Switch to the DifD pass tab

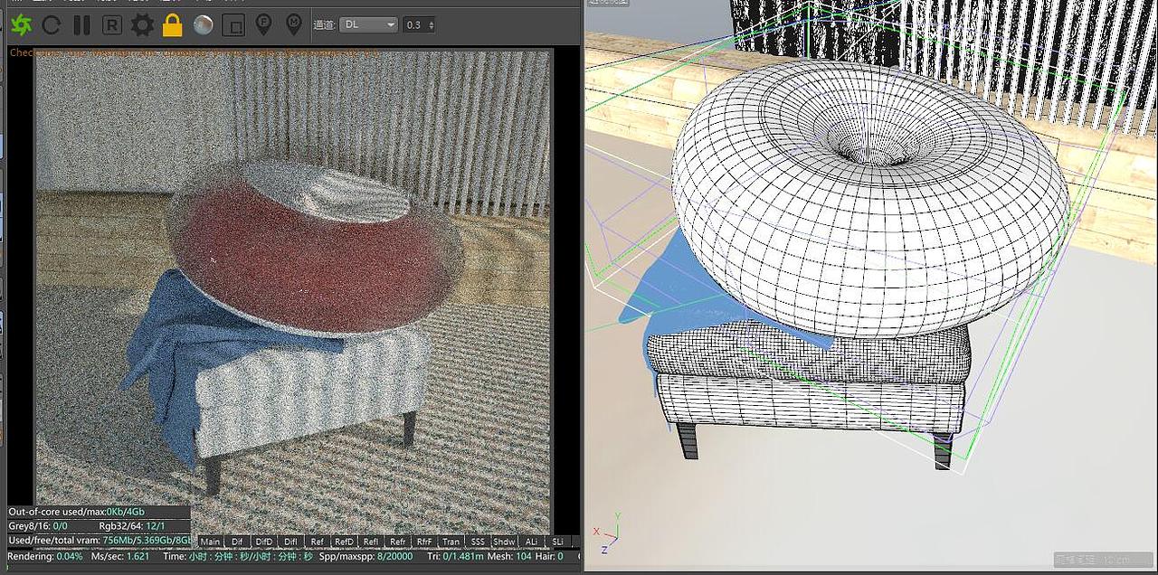click(263, 542)
